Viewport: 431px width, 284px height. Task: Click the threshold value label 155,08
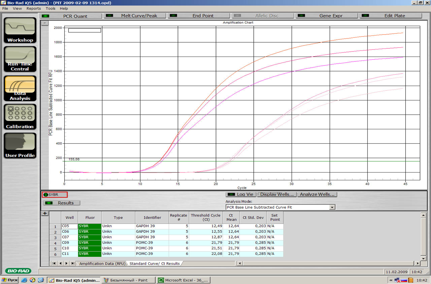(74, 159)
